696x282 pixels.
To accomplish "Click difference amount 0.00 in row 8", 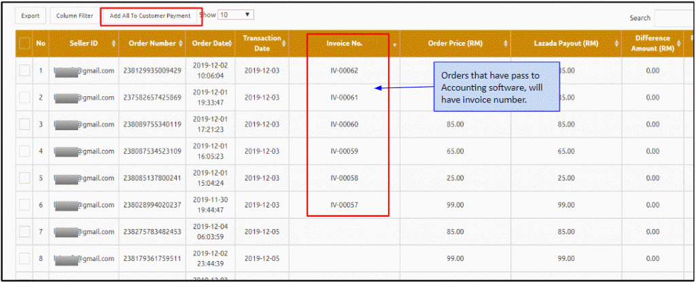I will click(652, 258).
